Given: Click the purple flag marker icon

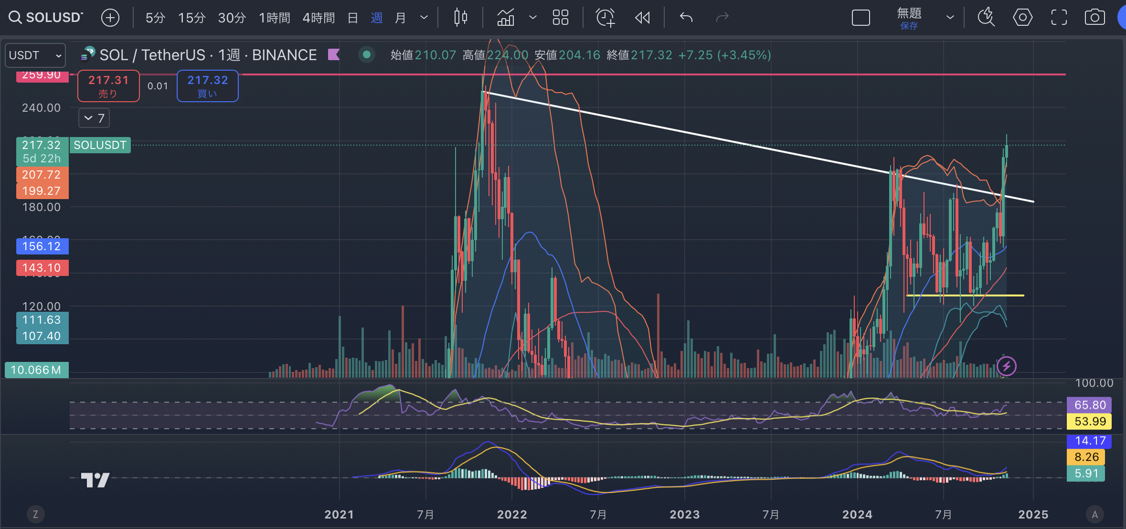Looking at the screenshot, I should (x=334, y=55).
